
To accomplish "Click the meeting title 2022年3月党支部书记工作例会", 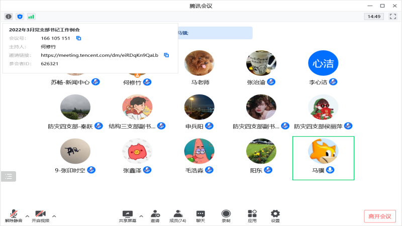I will [x=44, y=30].
